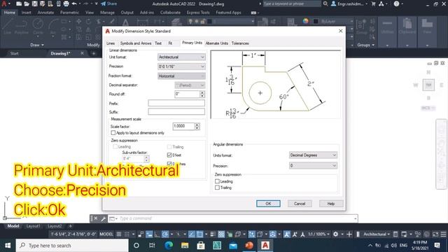Click OK in Modify Dimension Style dialog

(x=268, y=204)
